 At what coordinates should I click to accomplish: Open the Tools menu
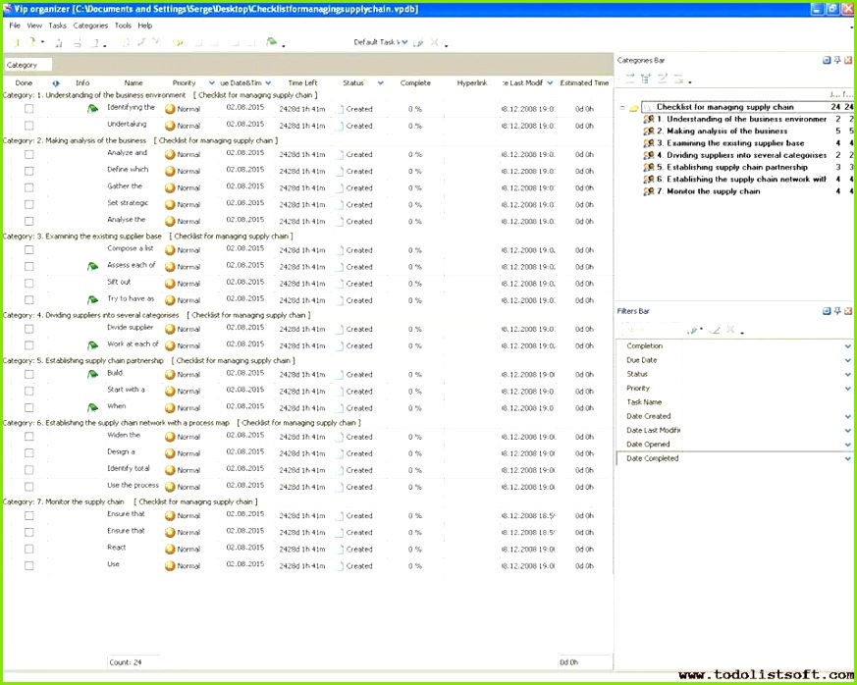(x=123, y=26)
